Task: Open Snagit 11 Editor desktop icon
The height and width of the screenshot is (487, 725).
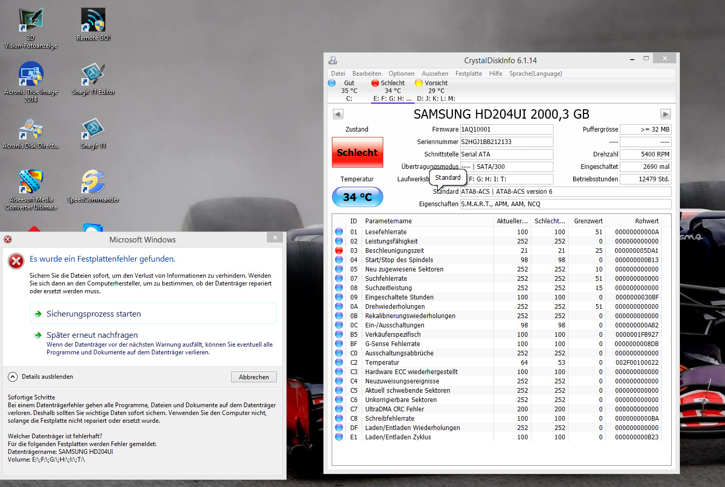Action: click(93, 79)
